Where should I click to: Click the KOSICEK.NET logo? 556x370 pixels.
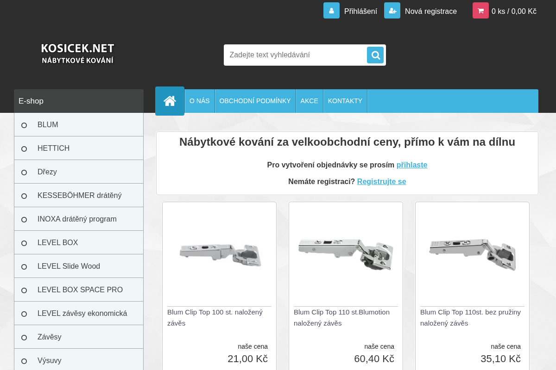pyautogui.click(x=77, y=54)
